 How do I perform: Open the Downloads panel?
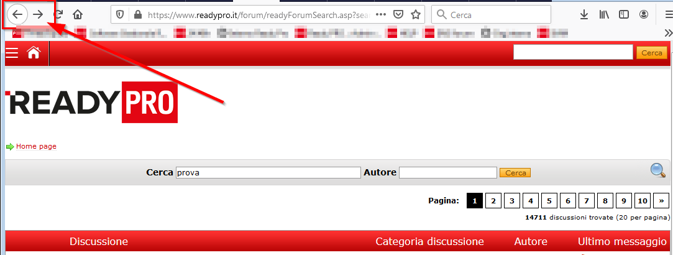point(584,14)
